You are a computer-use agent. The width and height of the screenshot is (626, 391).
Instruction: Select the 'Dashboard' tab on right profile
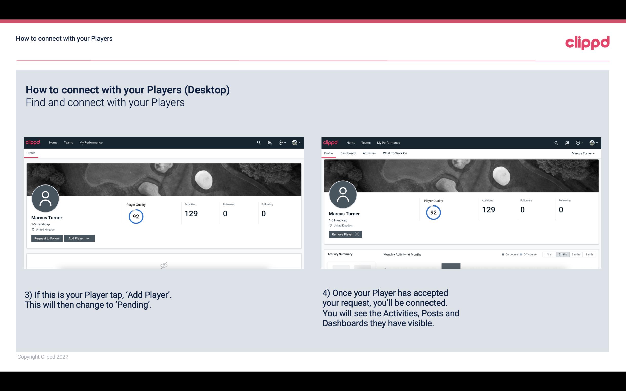click(x=348, y=153)
